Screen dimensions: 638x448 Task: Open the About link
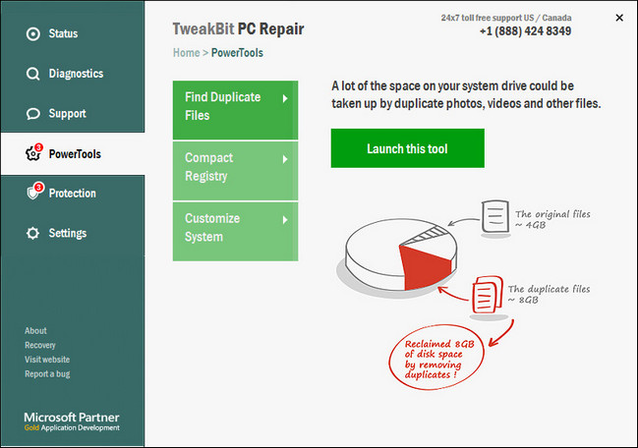(35, 331)
